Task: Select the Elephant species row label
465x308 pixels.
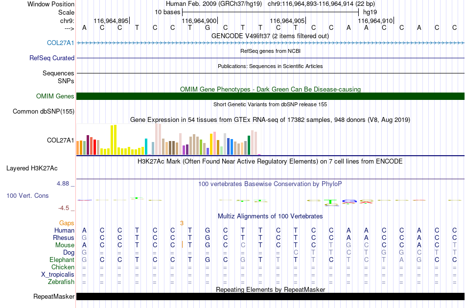Action: [x=62, y=260]
